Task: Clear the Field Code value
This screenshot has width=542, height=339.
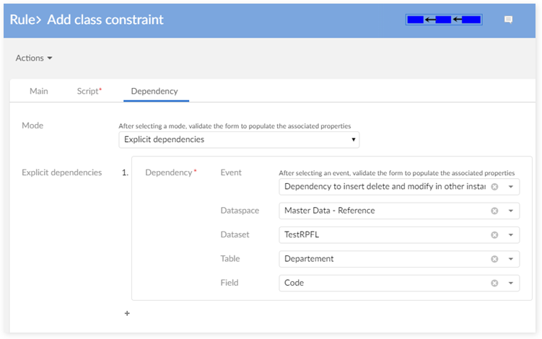Action: coord(494,283)
